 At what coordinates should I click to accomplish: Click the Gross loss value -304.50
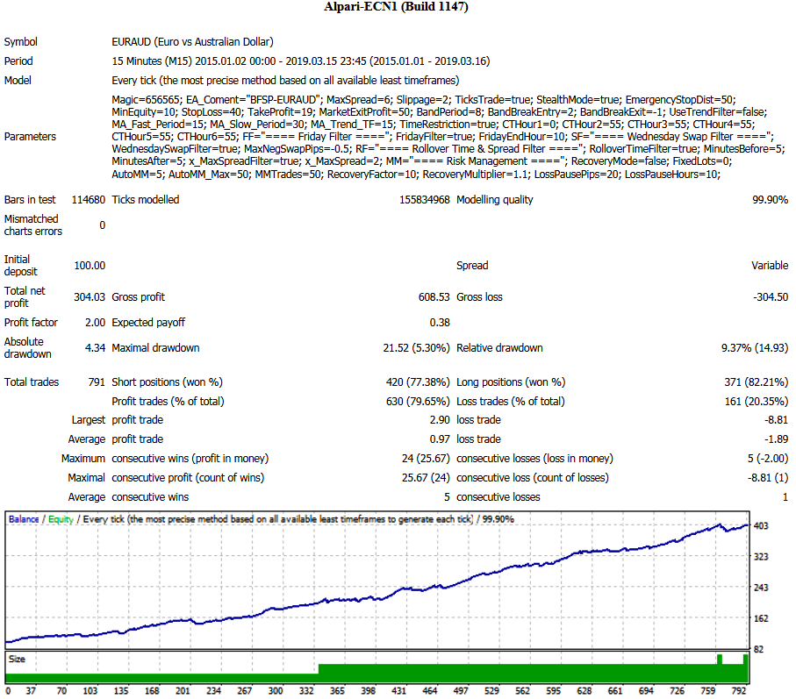click(771, 296)
